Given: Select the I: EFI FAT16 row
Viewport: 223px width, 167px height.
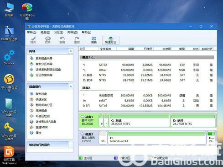Looking at the screenshot, I should (147, 106).
